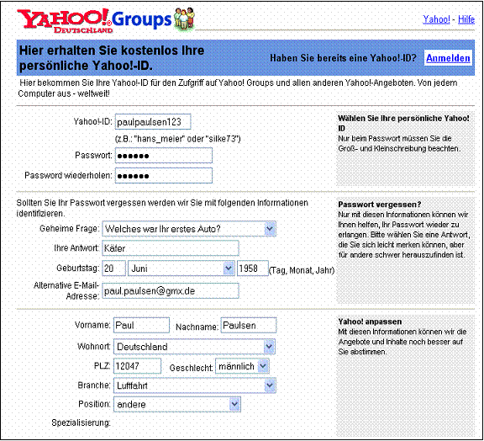The image size is (484, 441).
Task: Click the Anmelden sign-in link
Action: [448, 58]
